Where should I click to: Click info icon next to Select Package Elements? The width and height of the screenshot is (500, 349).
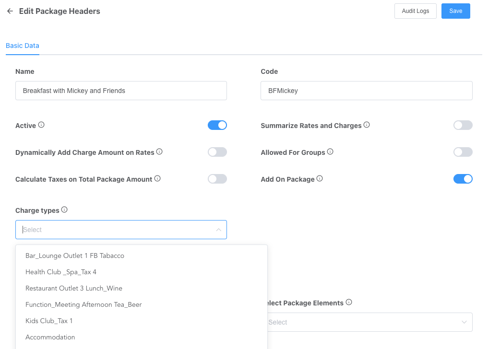click(x=349, y=302)
